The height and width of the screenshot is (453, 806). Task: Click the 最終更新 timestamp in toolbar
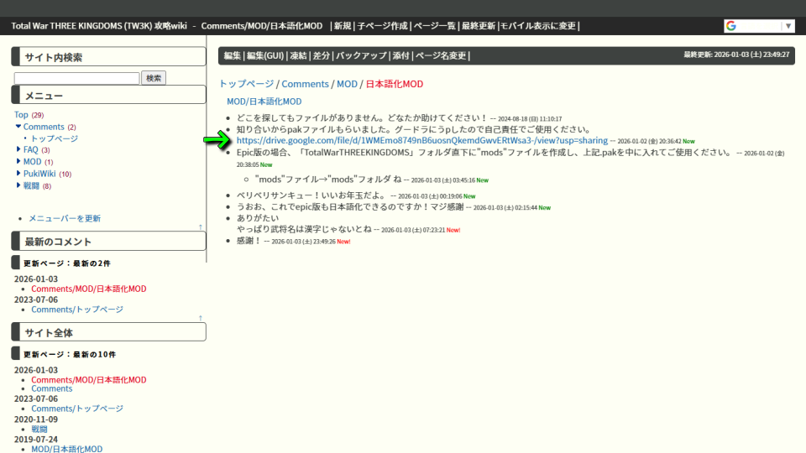pos(736,55)
